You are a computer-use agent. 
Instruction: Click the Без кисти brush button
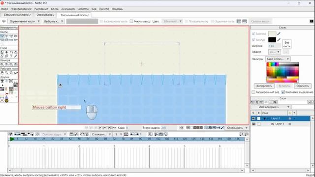coord(287,44)
